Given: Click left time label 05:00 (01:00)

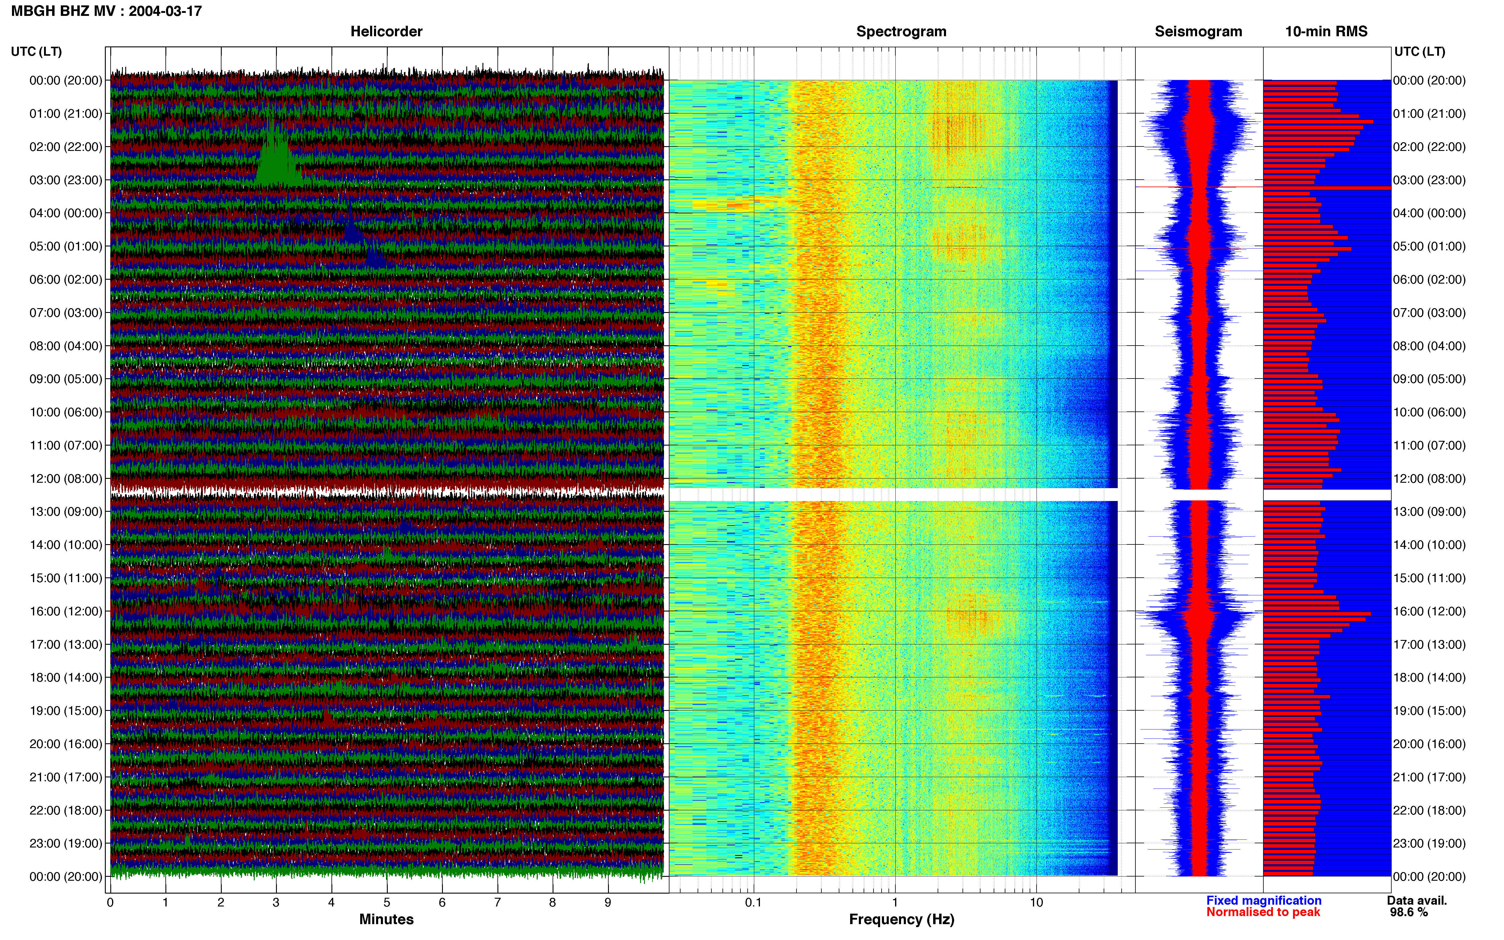Looking at the screenshot, I should click(x=65, y=246).
